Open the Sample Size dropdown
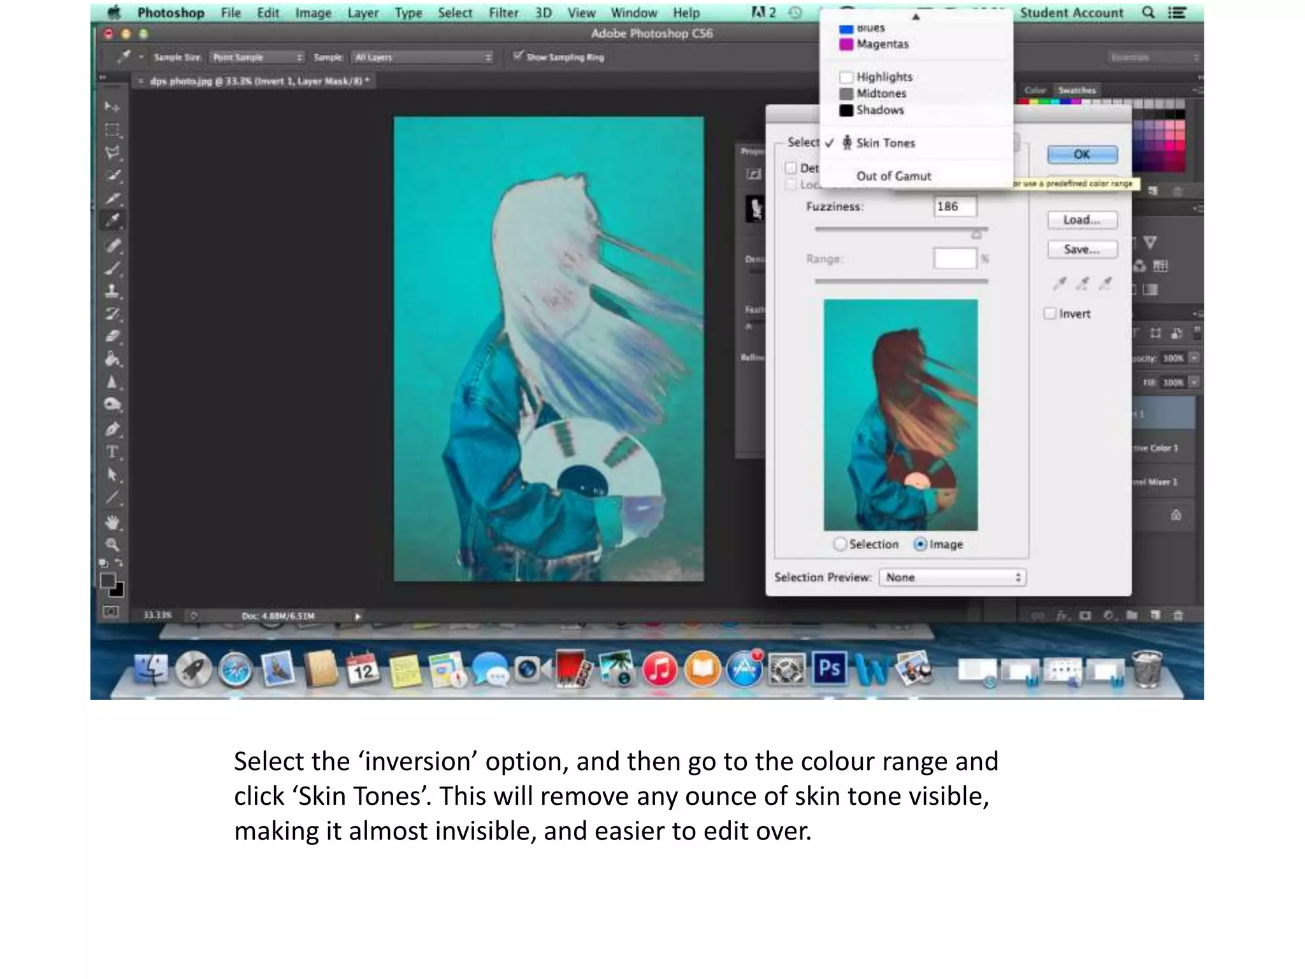Image resolution: width=1305 pixels, height=979 pixels. [x=256, y=57]
